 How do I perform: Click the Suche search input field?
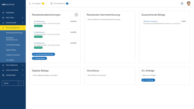pyautogui.click(x=10, y=83)
